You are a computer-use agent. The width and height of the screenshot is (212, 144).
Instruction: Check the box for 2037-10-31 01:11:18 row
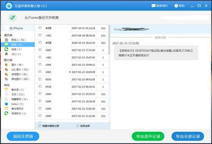pyautogui.click(x=40, y=28)
